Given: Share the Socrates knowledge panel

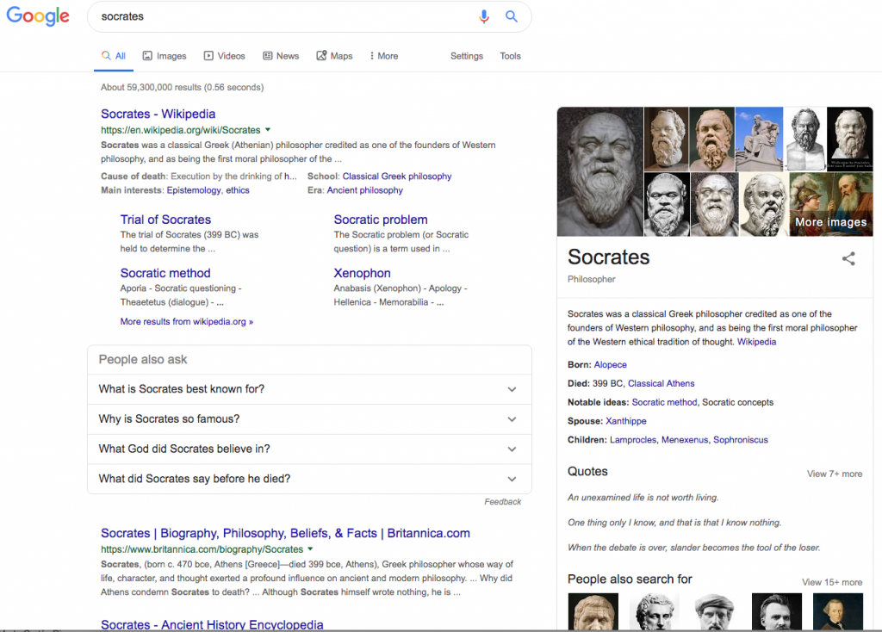Looking at the screenshot, I should tap(848, 258).
